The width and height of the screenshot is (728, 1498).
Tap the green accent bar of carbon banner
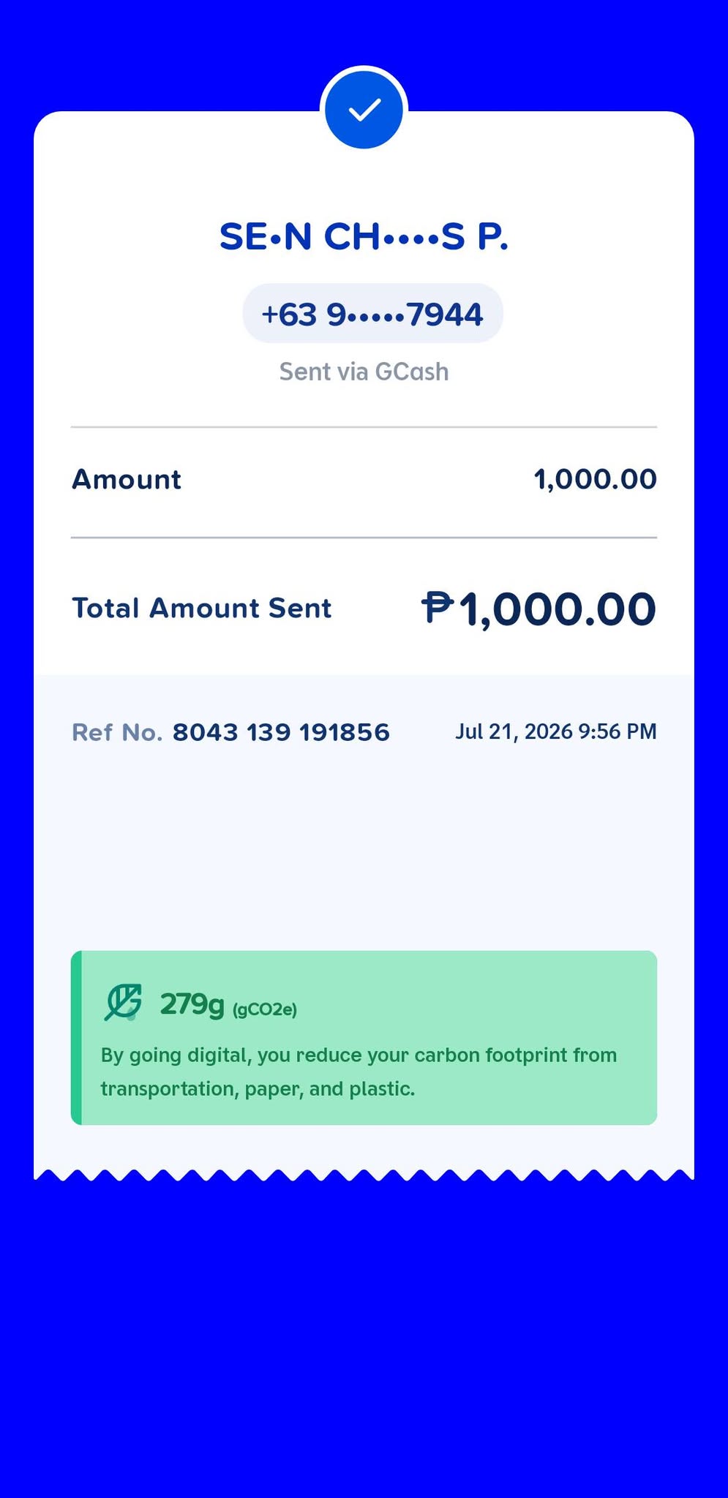(x=76, y=1037)
